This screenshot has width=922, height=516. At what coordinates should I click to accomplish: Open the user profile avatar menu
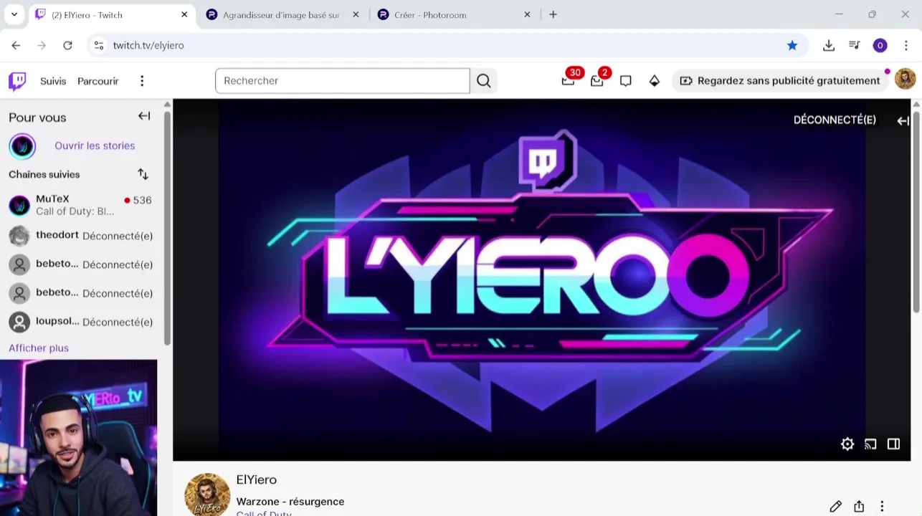click(905, 80)
